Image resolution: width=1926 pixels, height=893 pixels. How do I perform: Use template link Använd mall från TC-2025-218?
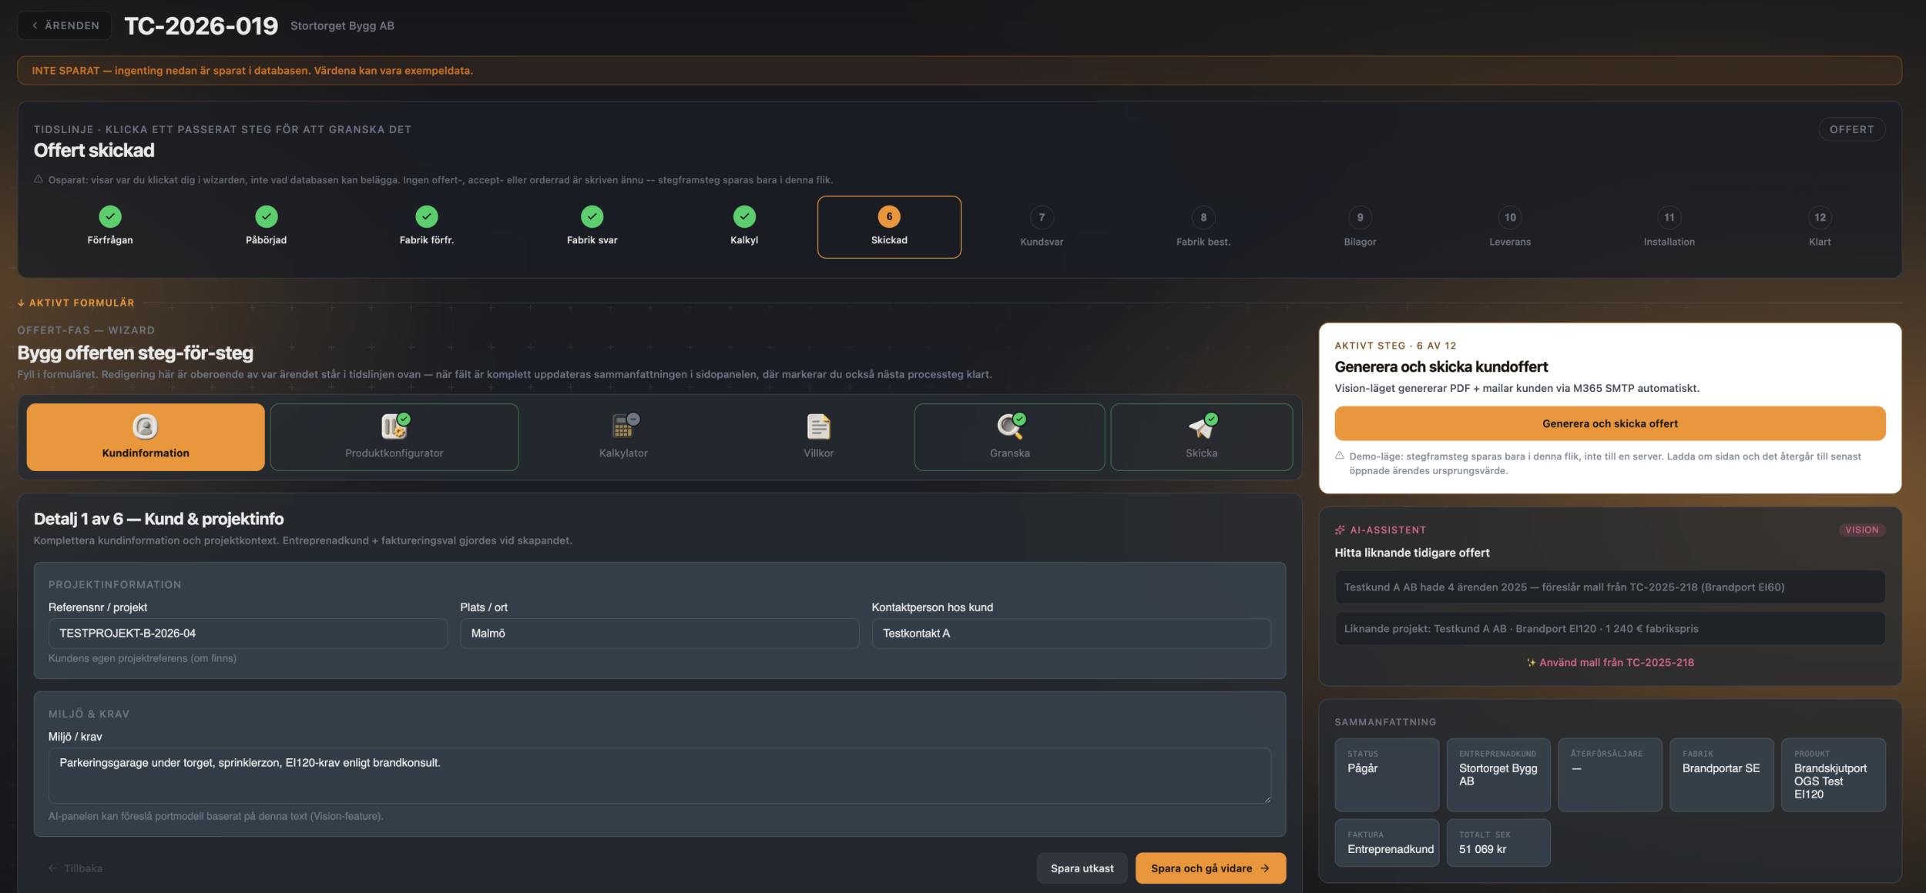click(x=1610, y=662)
